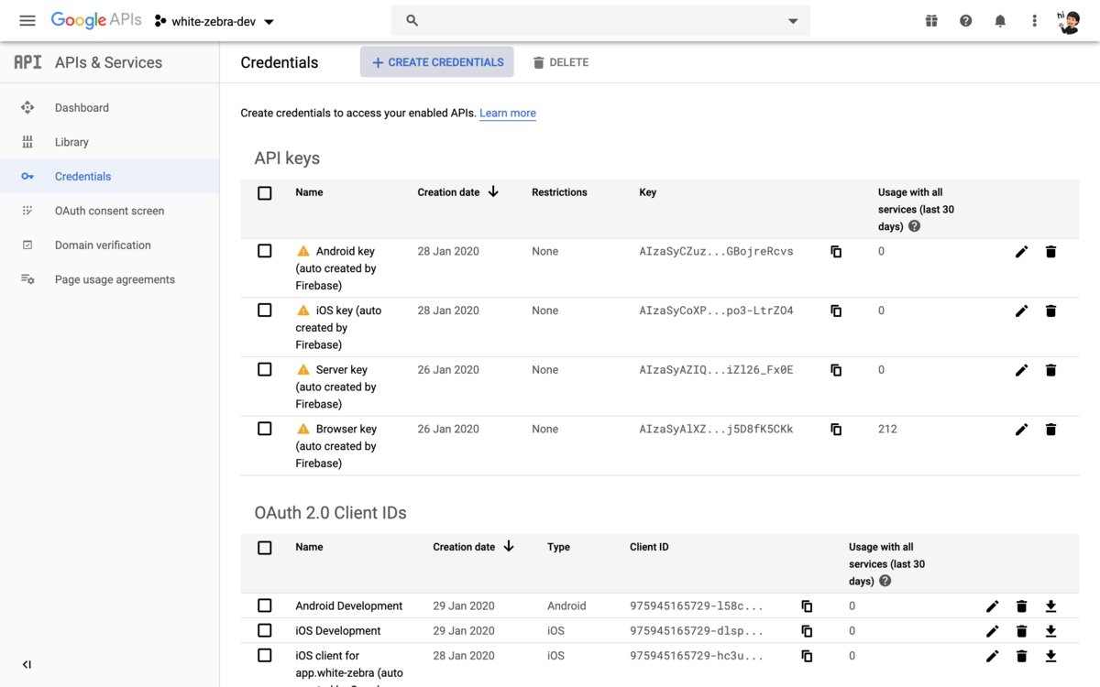The height and width of the screenshot is (687, 1100).
Task: Open the help question mark icon
Action: 965,20
